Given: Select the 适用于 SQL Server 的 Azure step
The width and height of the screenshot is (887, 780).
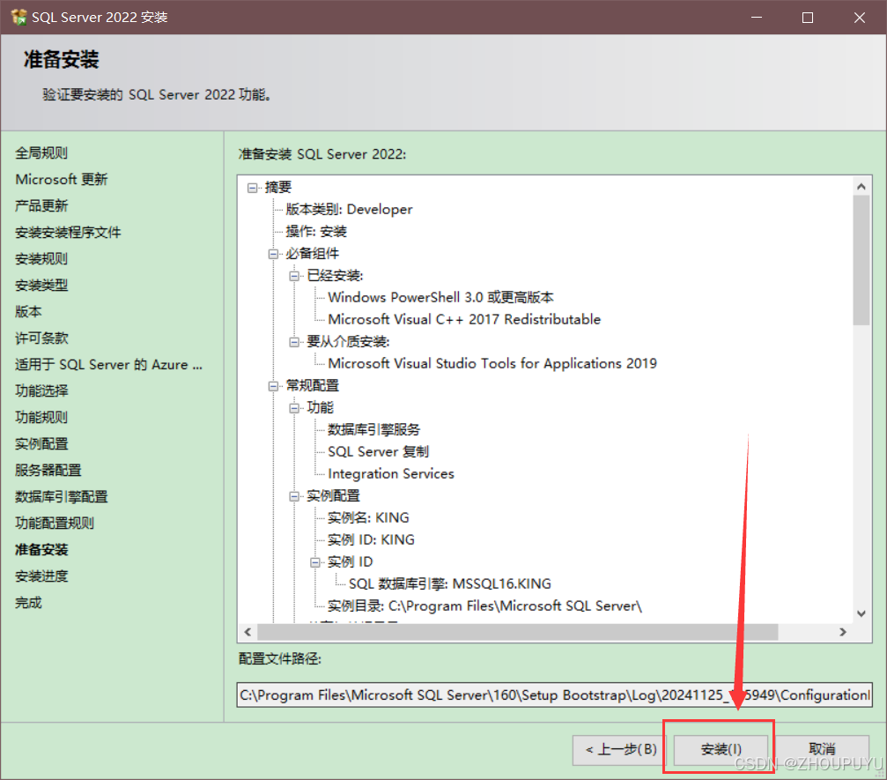Looking at the screenshot, I should [x=108, y=365].
